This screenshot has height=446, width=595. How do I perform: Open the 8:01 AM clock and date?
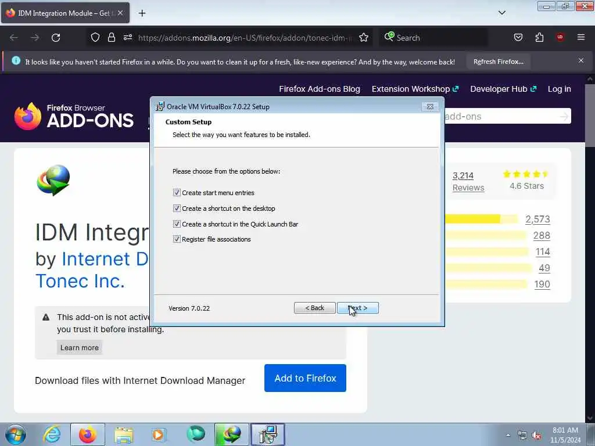(565, 435)
